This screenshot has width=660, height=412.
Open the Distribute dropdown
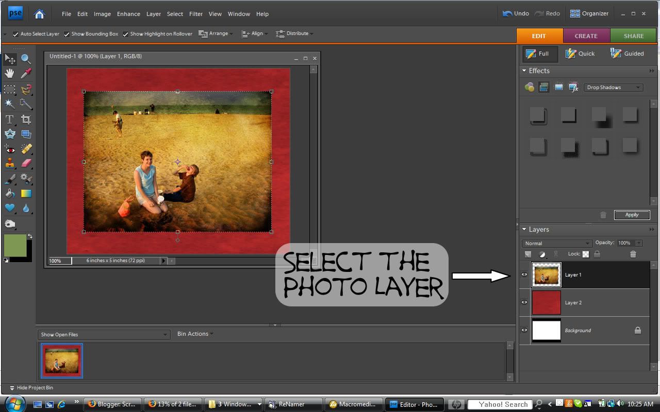click(x=295, y=33)
